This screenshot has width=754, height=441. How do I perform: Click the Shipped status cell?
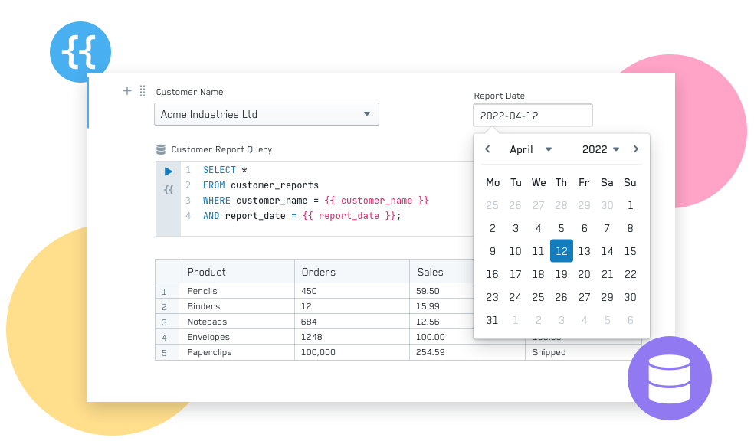click(x=547, y=352)
